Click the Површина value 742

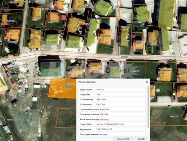coord(98,95)
